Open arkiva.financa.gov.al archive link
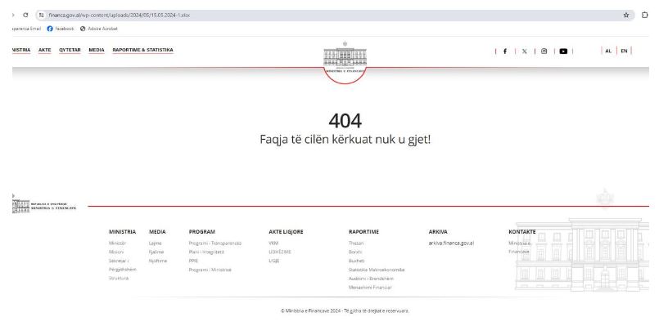 [451, 243]
